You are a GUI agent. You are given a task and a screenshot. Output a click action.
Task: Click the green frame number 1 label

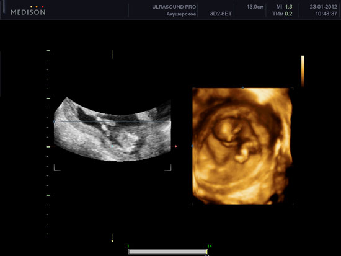point(128,246)
